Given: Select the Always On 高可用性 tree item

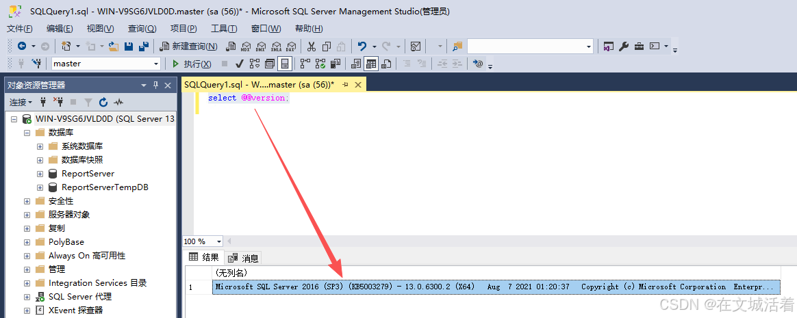Looking at the screenshot, I should [87, 256].
